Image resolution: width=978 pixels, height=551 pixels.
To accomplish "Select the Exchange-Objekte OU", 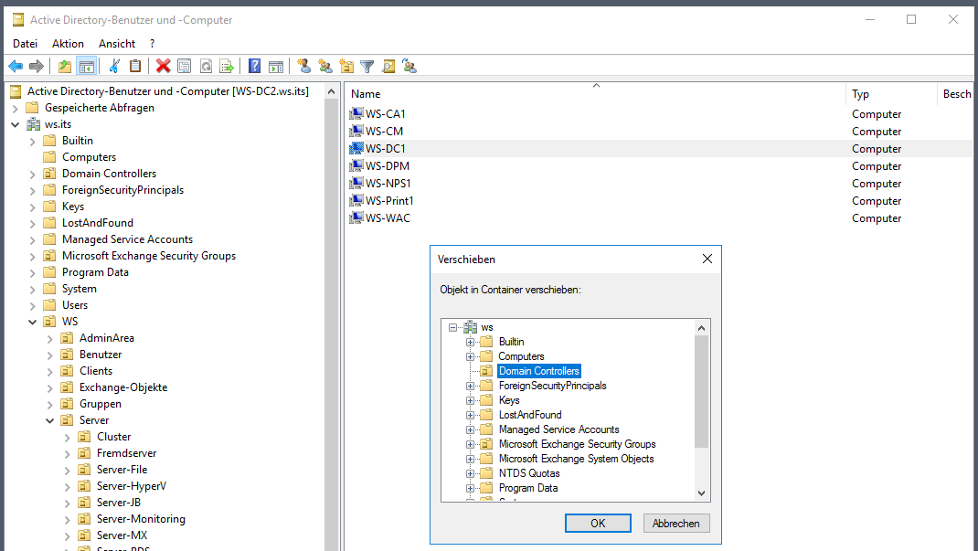I will (x=122, y=387).
